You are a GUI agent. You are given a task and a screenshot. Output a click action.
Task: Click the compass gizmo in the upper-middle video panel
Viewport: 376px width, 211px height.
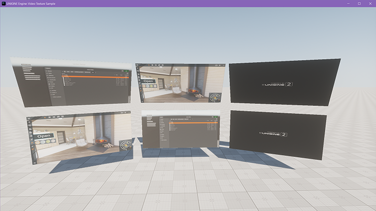pos(215,96)
